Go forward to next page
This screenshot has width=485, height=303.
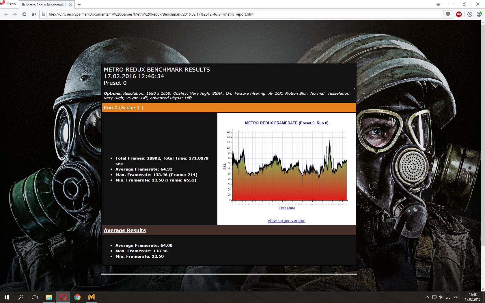[15, 14]
